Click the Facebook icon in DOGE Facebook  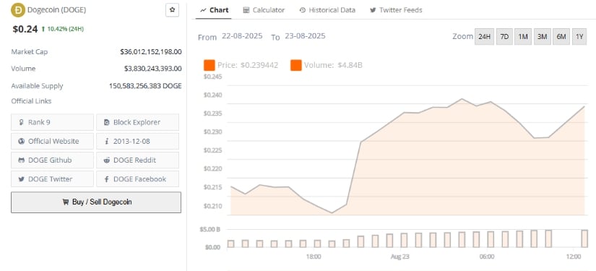pyautogui.click(x=106, y=179)
